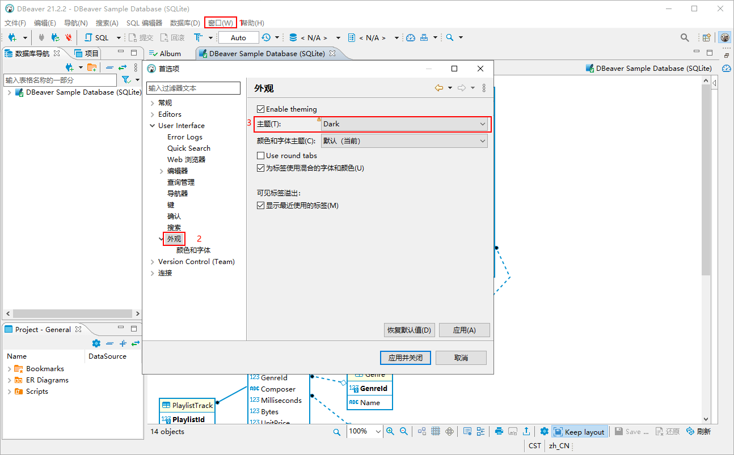
Task: Select 颜色和字体 in preferences tree
Action: click(193, 250)
